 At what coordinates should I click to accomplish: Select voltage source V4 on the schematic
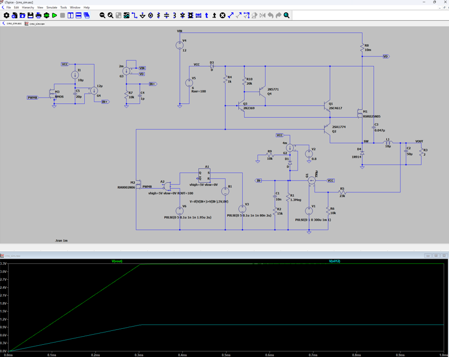180,45
